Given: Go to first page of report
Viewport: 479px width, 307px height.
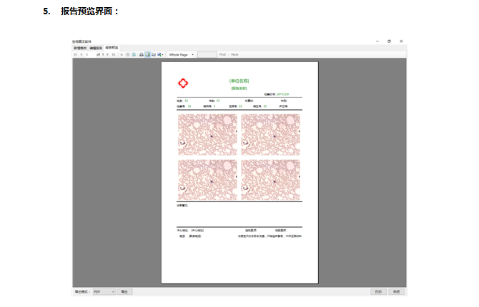Looking at the screenshot, I should 75,54.
